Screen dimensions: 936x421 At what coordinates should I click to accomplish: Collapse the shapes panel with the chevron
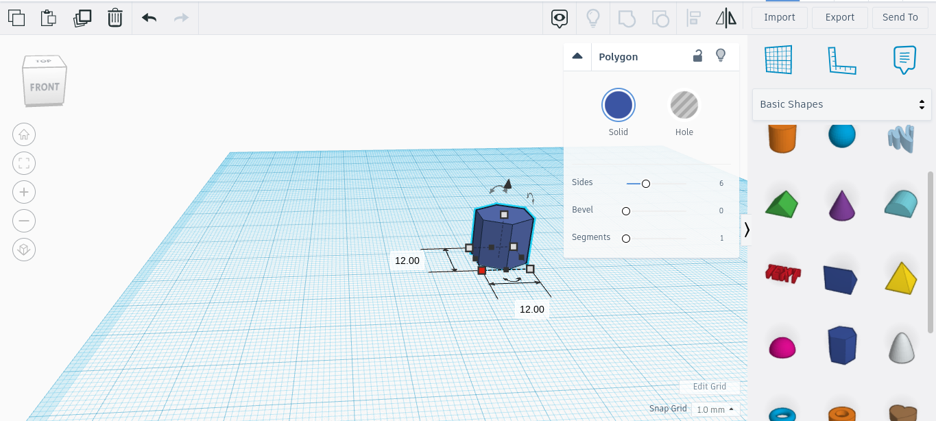pos(747,230)
